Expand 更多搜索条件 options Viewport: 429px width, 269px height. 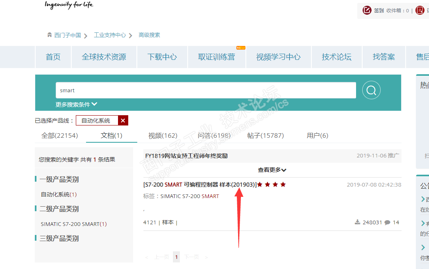tap(76, 105)
